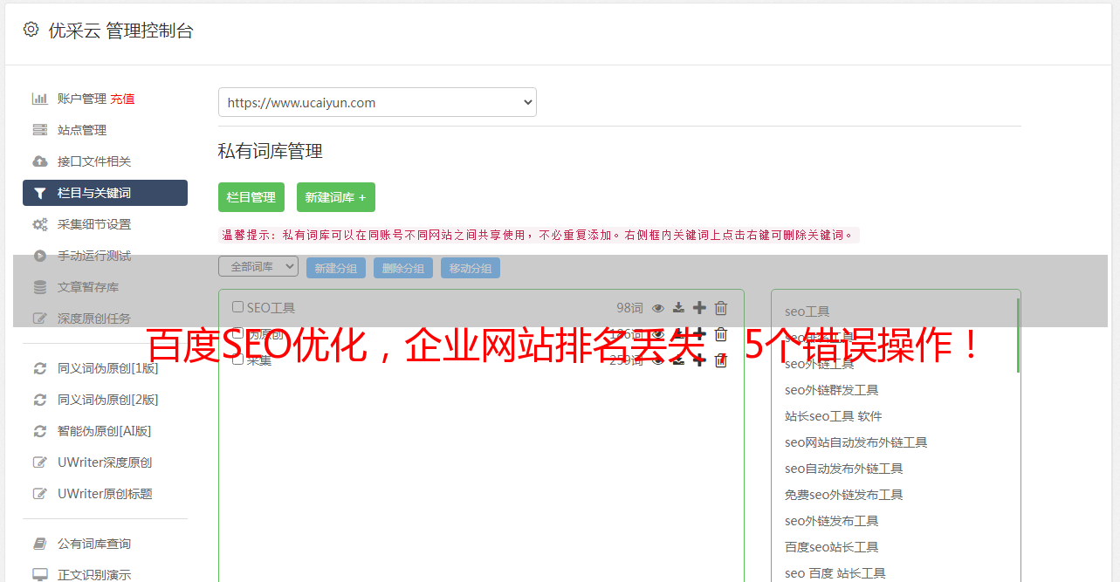This screenshot has height=582, width=1120.
Task: Open the https://www.ucaiyun.com site dropdown
Action: pyautogui.click(x=377, y=102)
